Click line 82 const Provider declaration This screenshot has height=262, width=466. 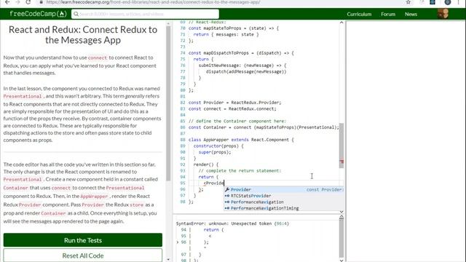point(234,103)
